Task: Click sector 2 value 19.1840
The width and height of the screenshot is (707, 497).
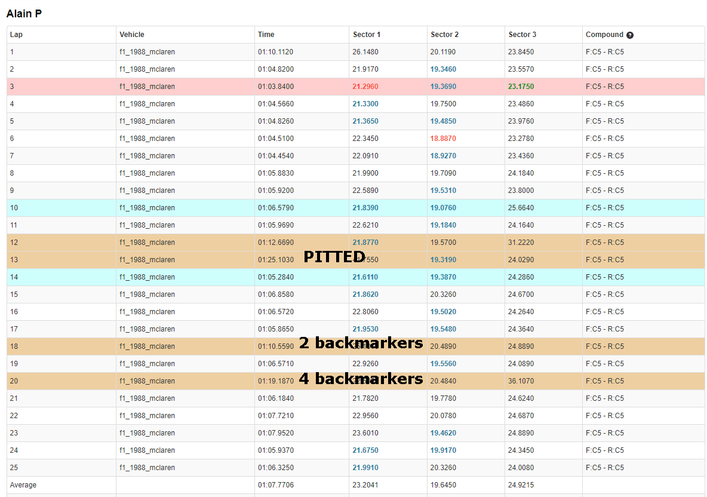Action: coord(443,225)
